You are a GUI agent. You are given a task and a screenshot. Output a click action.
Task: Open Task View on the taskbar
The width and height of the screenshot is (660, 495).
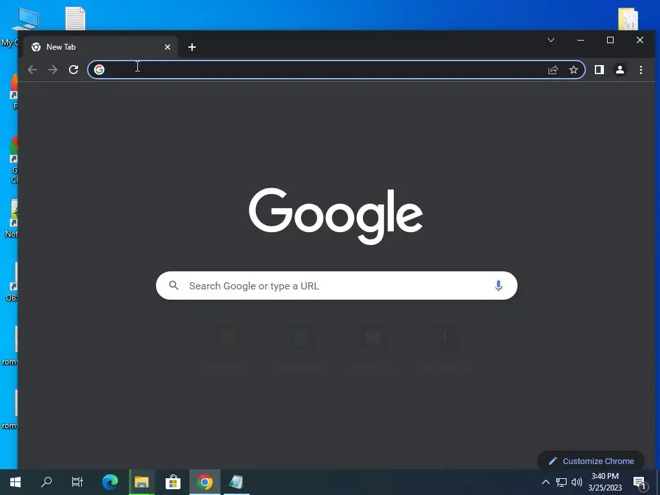77,482
